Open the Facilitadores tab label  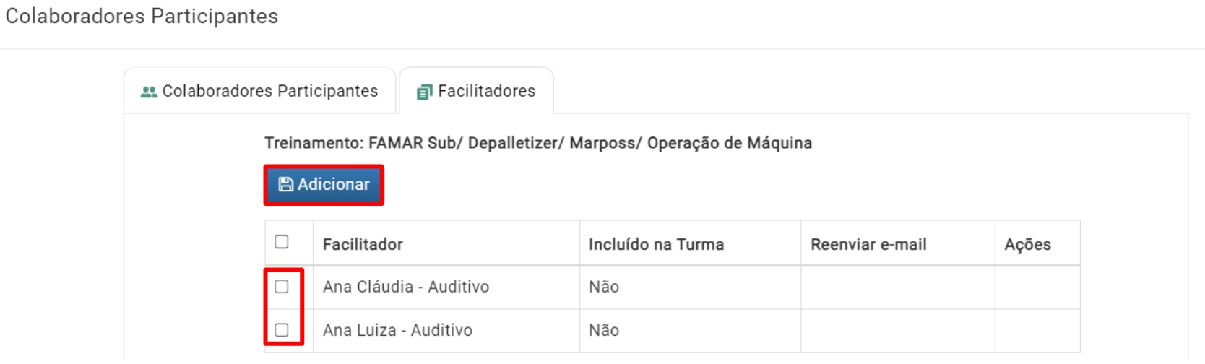pos(487,91)
